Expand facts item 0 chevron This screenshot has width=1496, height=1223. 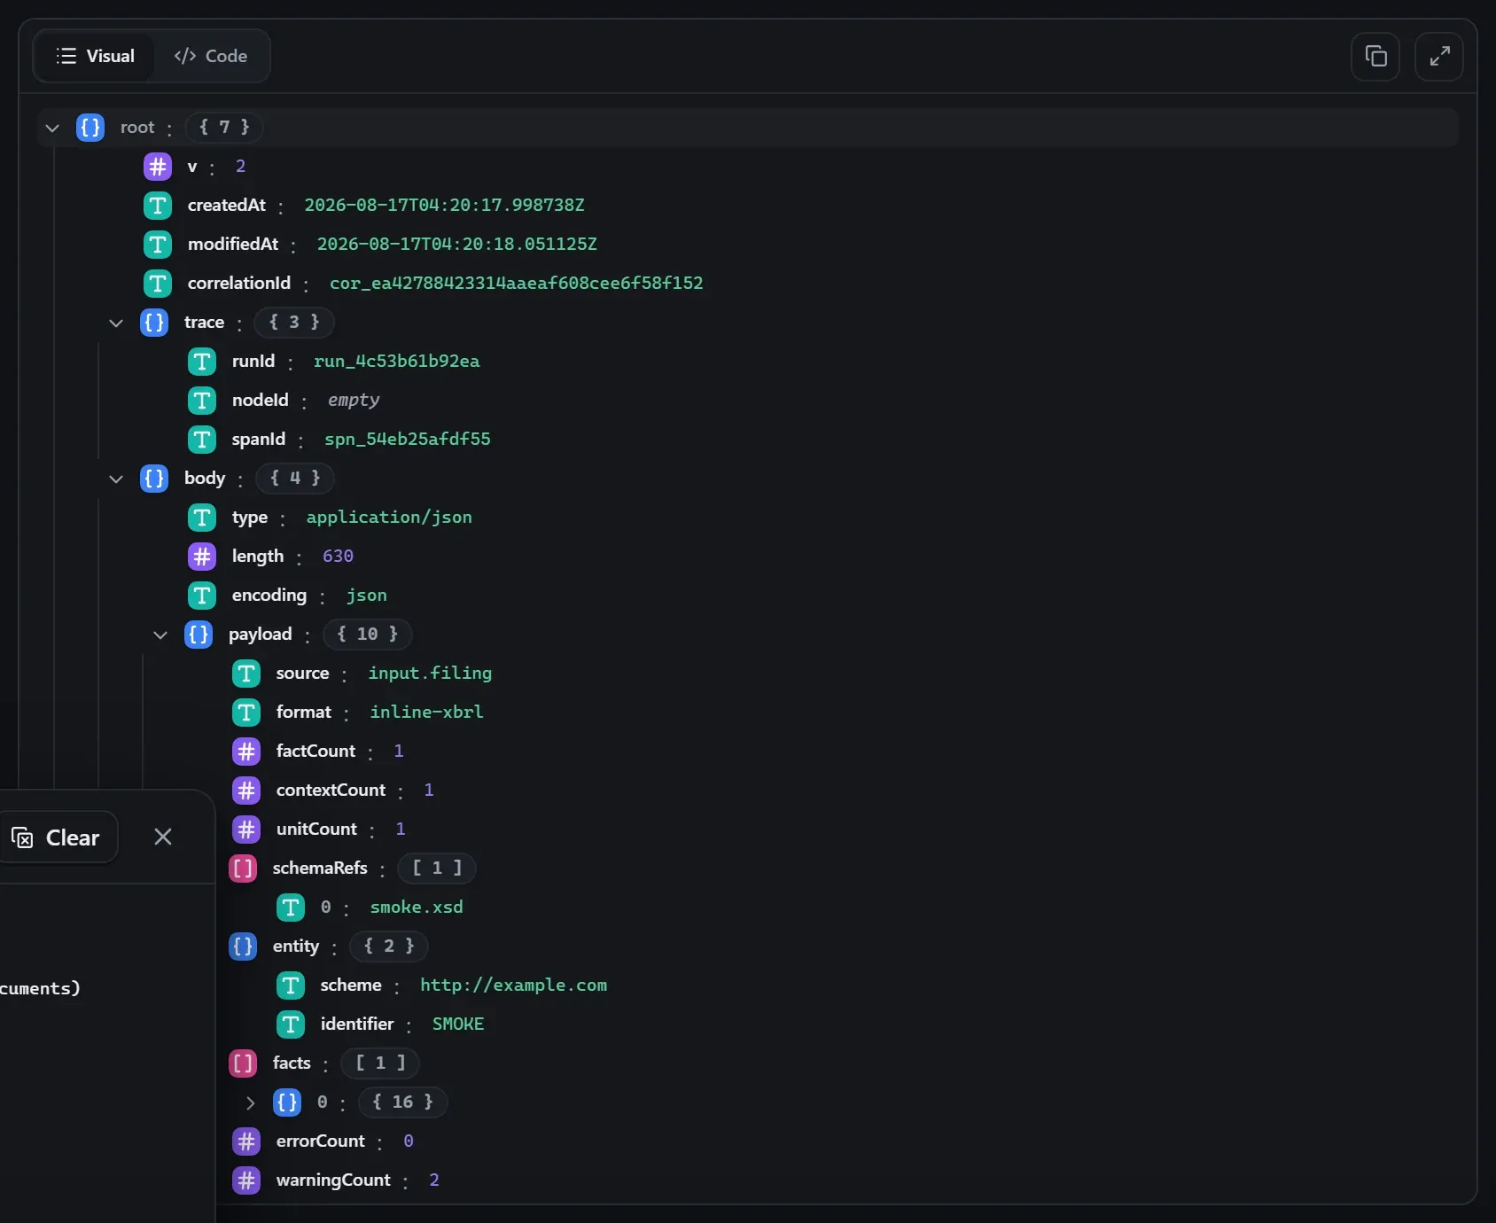click(x=250, y=1102)
